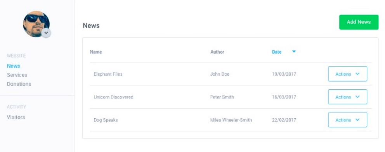The image size is (385, 152).
Task: Open Actions dropdown for Dog Speaks
Action: point(347,120)
